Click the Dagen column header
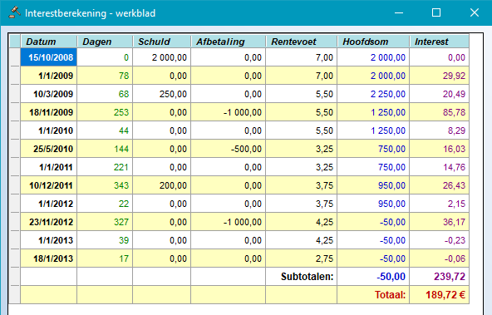 (105, 42)
